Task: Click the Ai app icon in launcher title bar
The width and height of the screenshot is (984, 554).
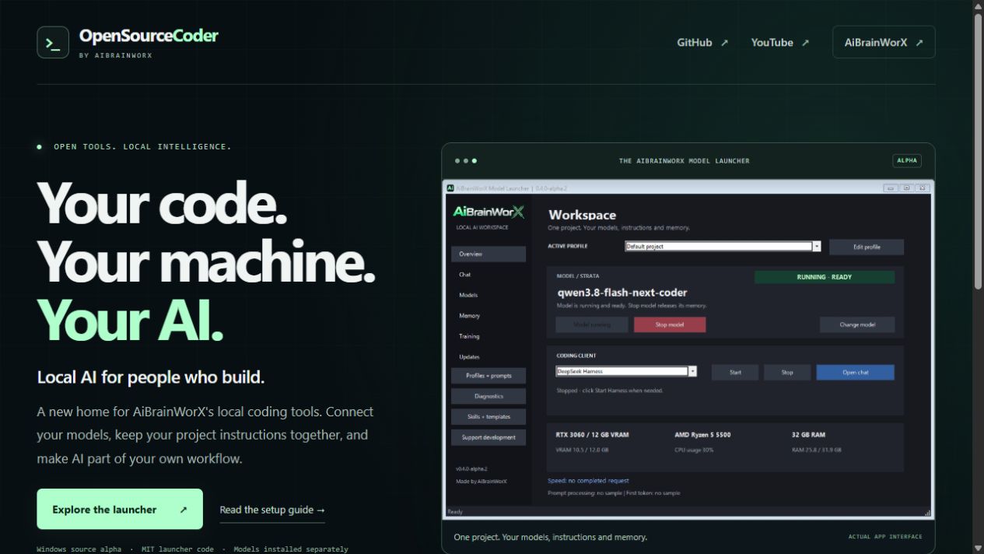Action: (450, 188)
